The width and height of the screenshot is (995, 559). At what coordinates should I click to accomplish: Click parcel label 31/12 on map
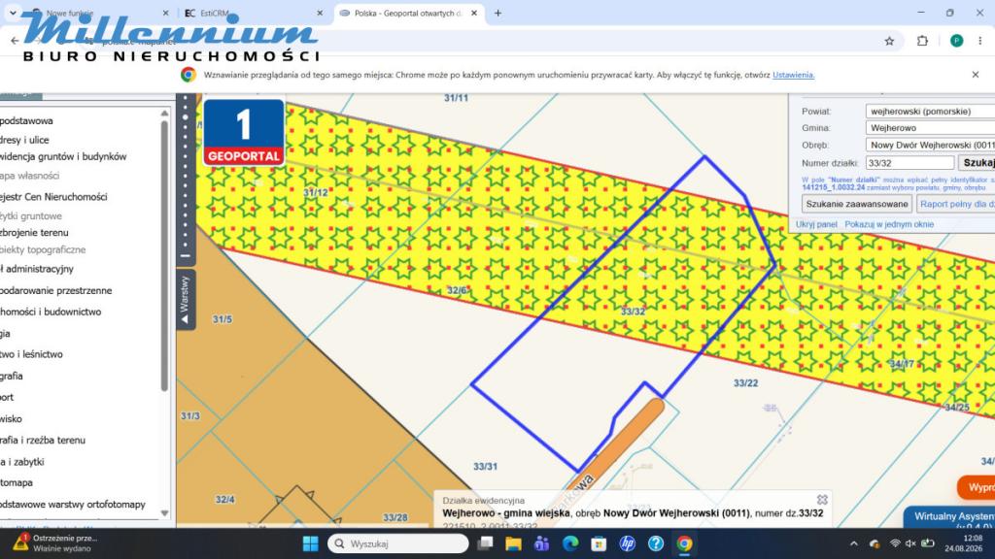tap(316, 193)
